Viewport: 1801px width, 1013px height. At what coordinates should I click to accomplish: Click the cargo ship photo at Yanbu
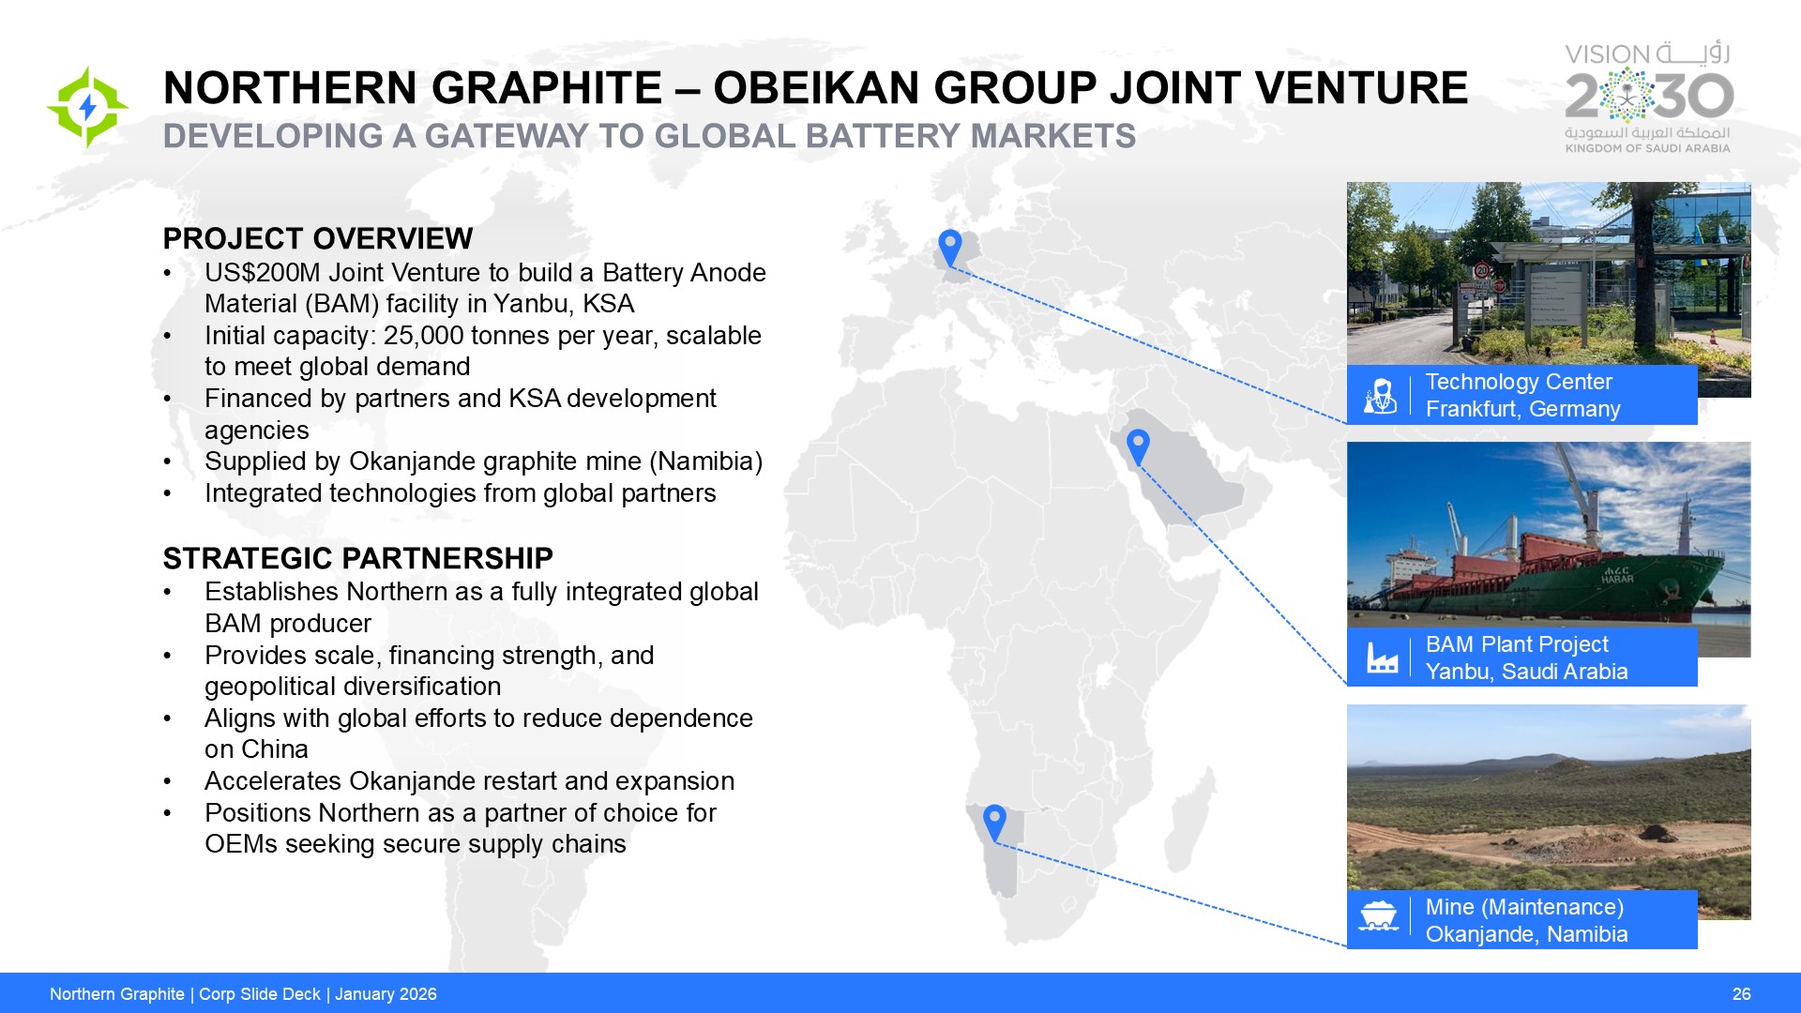point(1548,535)
